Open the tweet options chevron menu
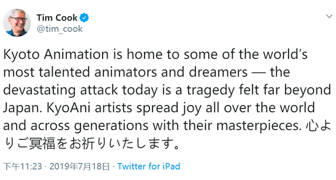 pos(329,16)
